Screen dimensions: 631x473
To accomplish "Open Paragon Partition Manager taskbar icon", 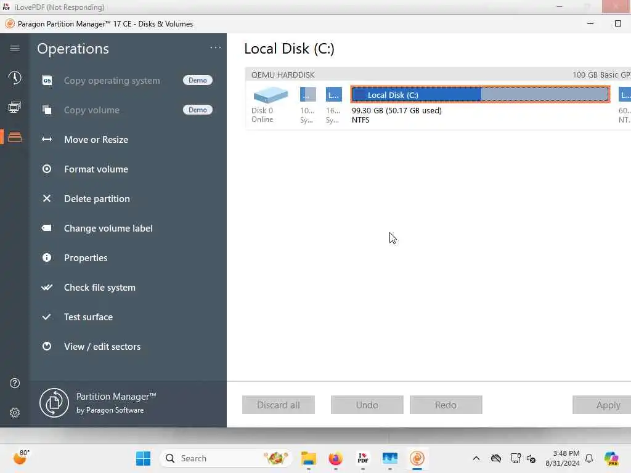I will (417, 458).
